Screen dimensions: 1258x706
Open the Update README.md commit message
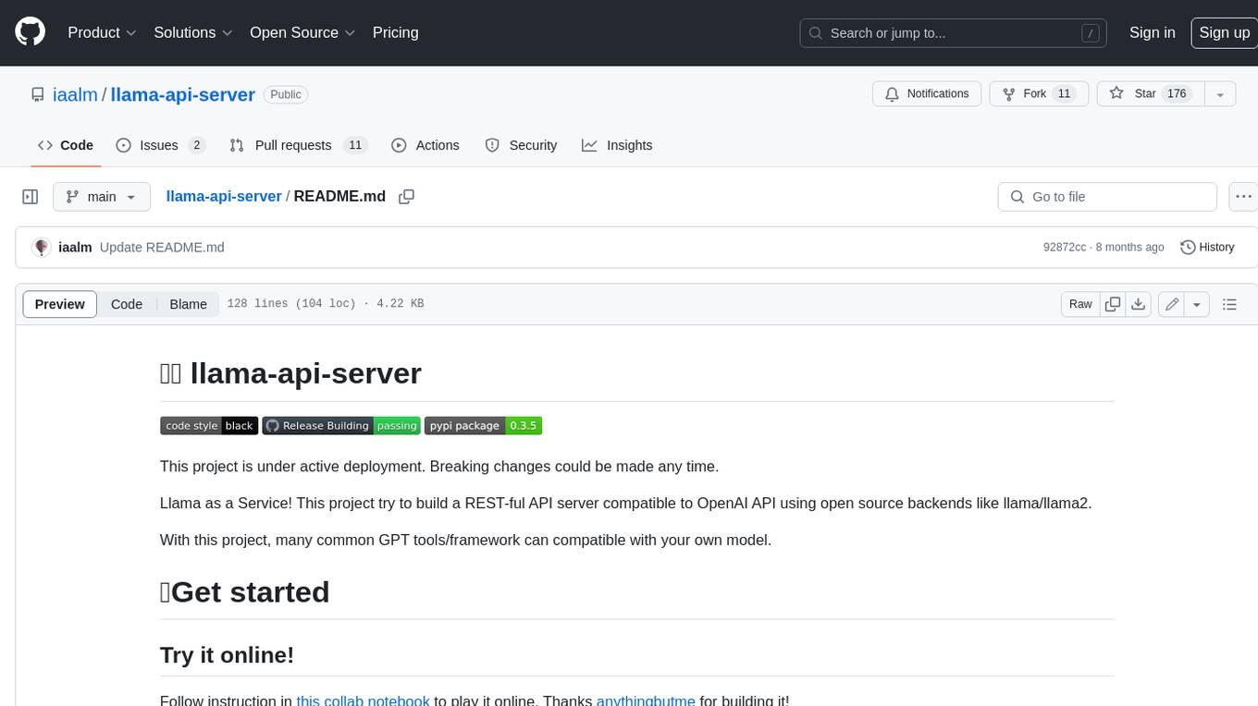coord(162,248)
